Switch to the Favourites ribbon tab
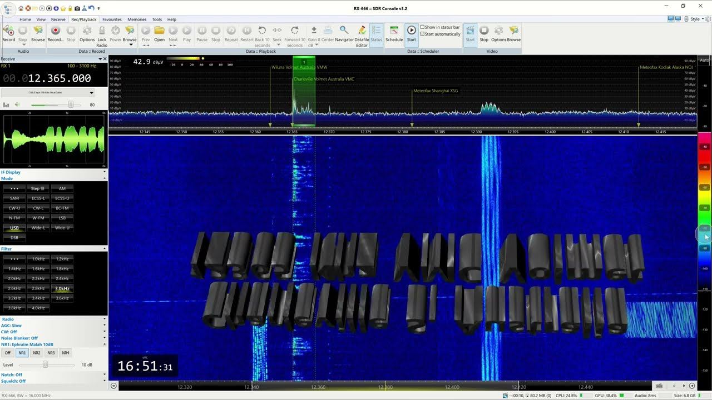 (x=112, y=19)
